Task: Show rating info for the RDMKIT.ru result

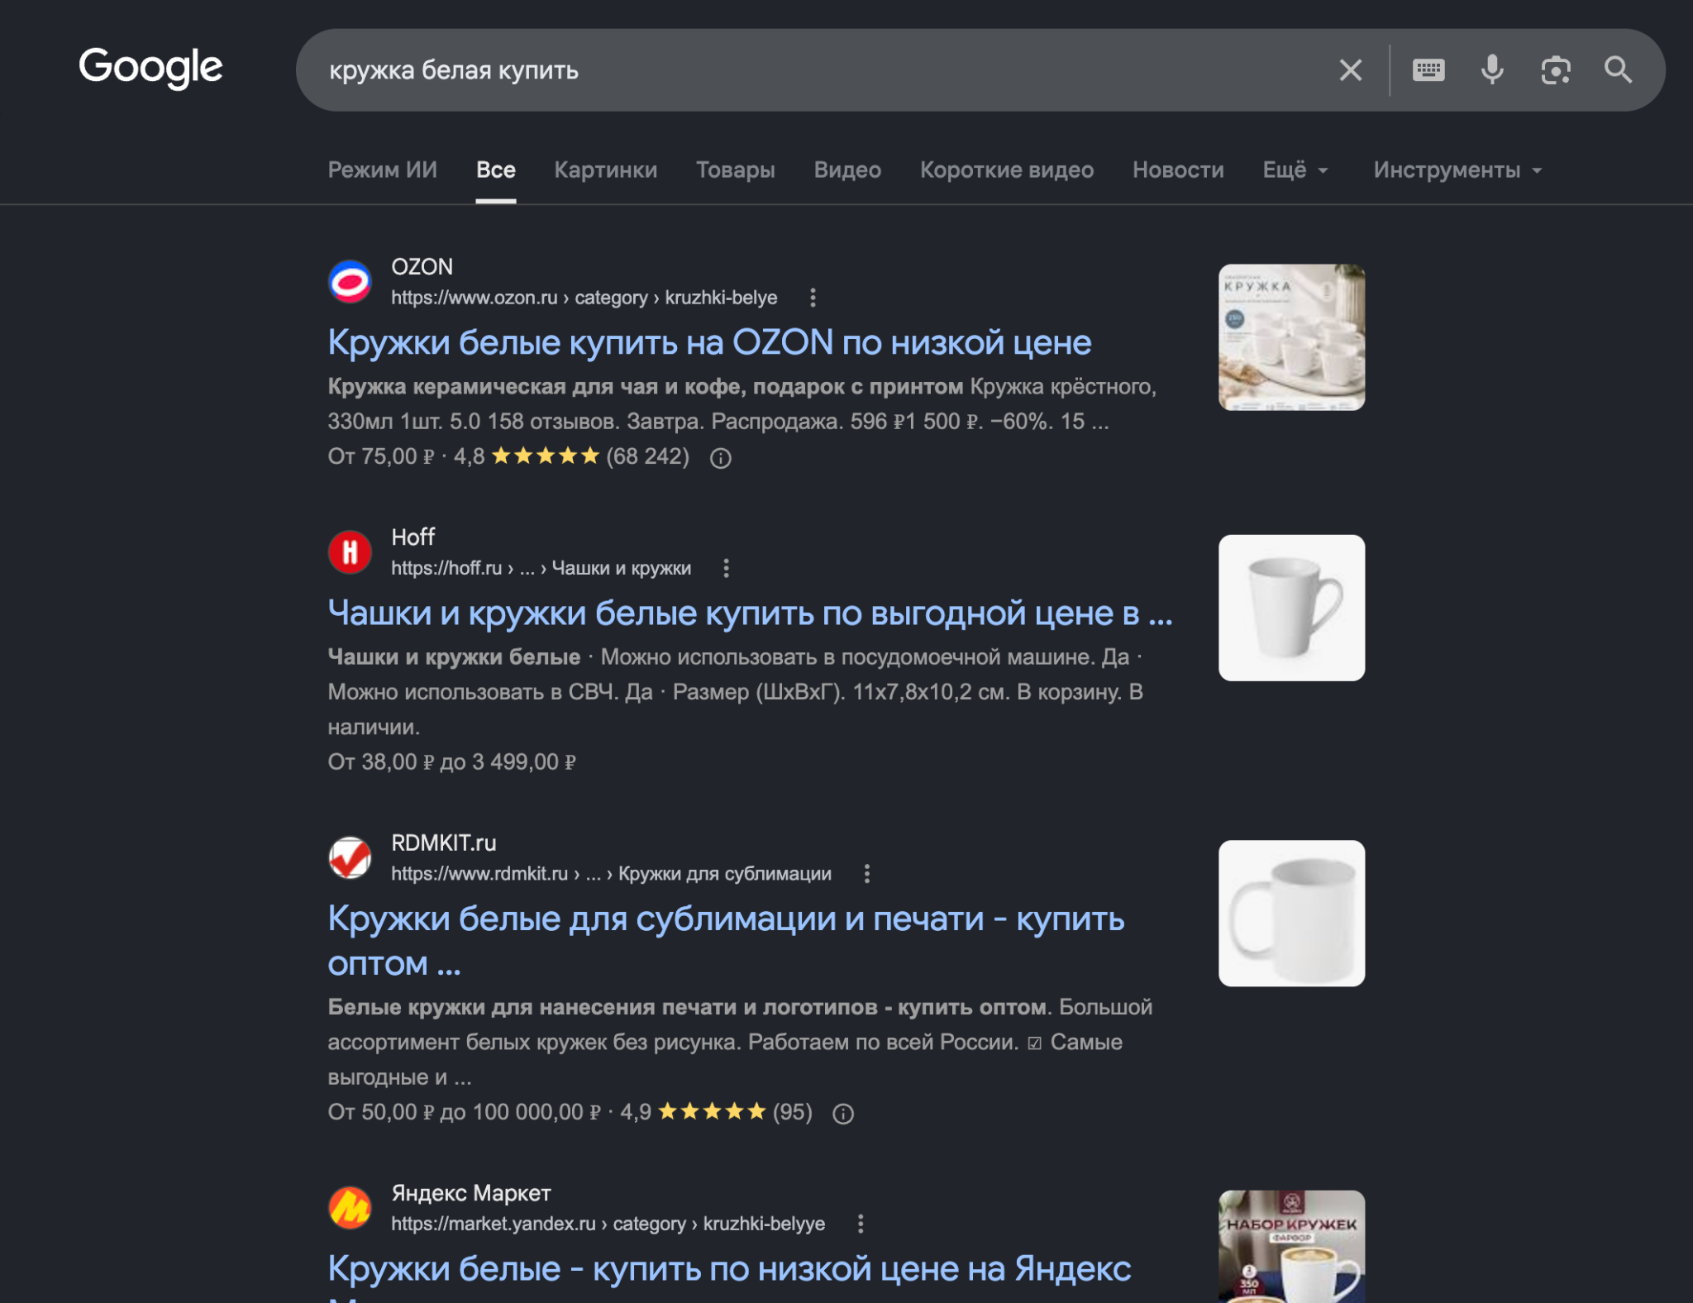Action: coord(843,1114)
